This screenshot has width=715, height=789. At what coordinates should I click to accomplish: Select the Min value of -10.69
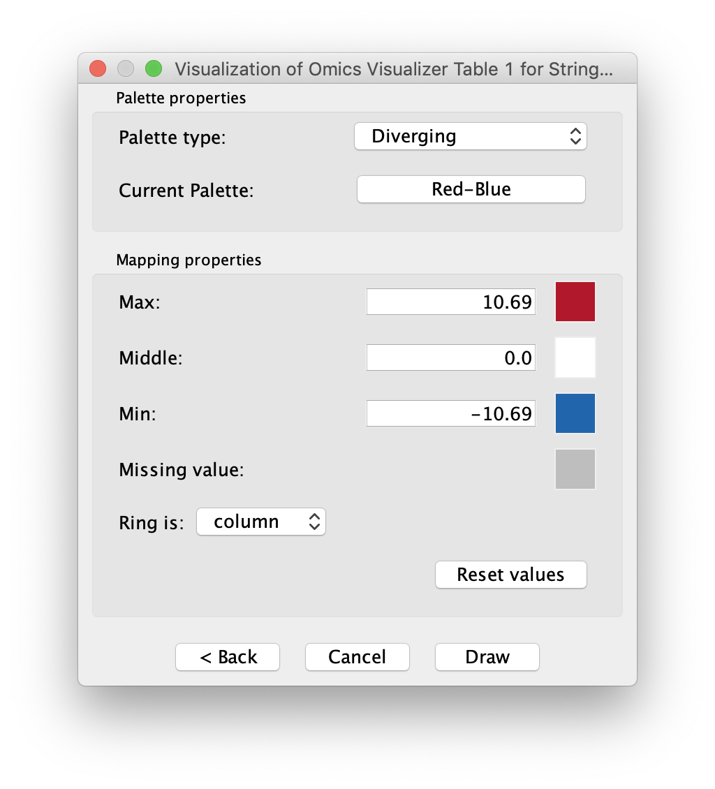[x=450, y=413]
